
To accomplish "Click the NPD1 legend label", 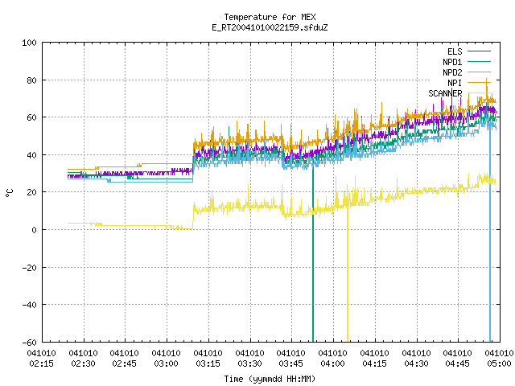I will coord(452,62).
